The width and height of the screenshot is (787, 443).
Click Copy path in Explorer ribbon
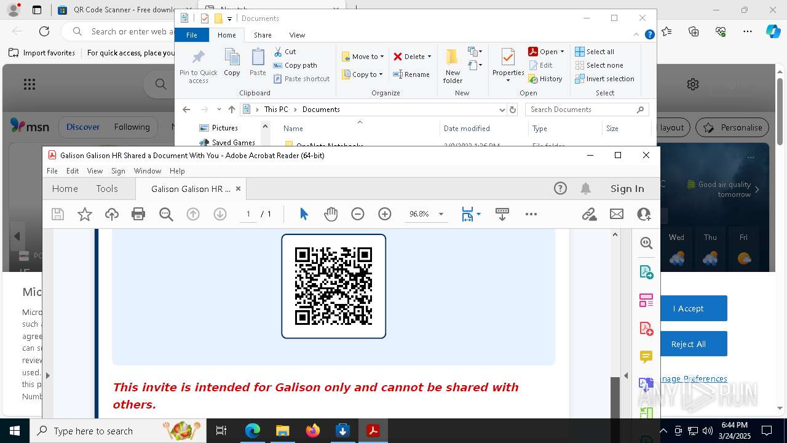(x=295, y=65)
